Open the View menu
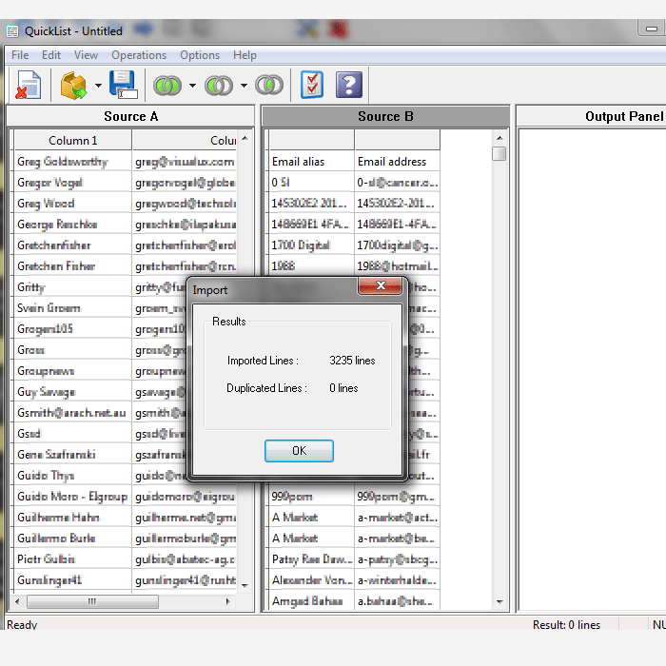 pos(86,55)
